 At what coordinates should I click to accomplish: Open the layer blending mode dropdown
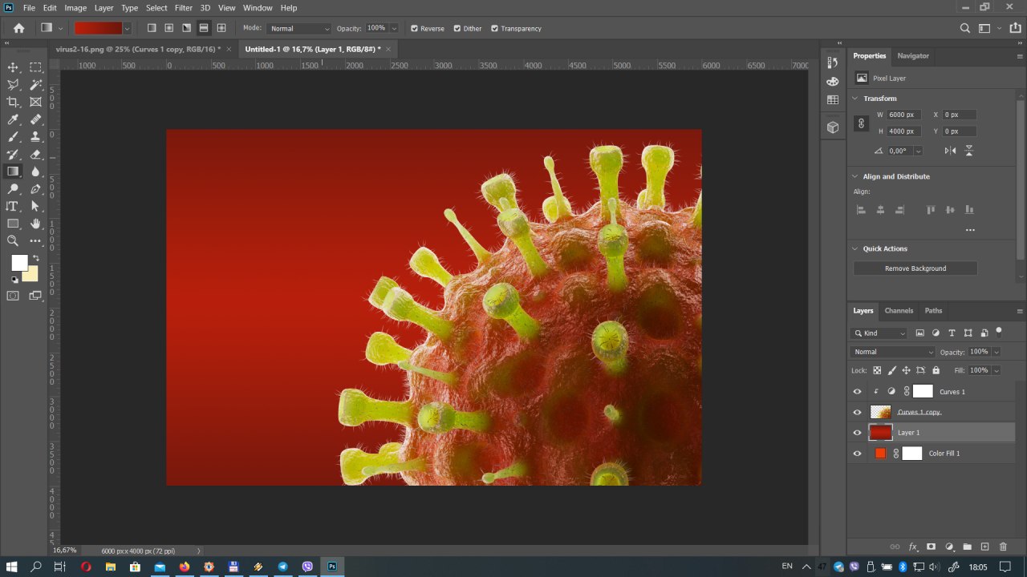coord(893,352)
